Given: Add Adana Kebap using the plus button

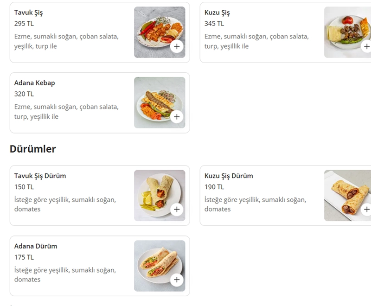Looking at the screenshot, I should click(177, 117).
